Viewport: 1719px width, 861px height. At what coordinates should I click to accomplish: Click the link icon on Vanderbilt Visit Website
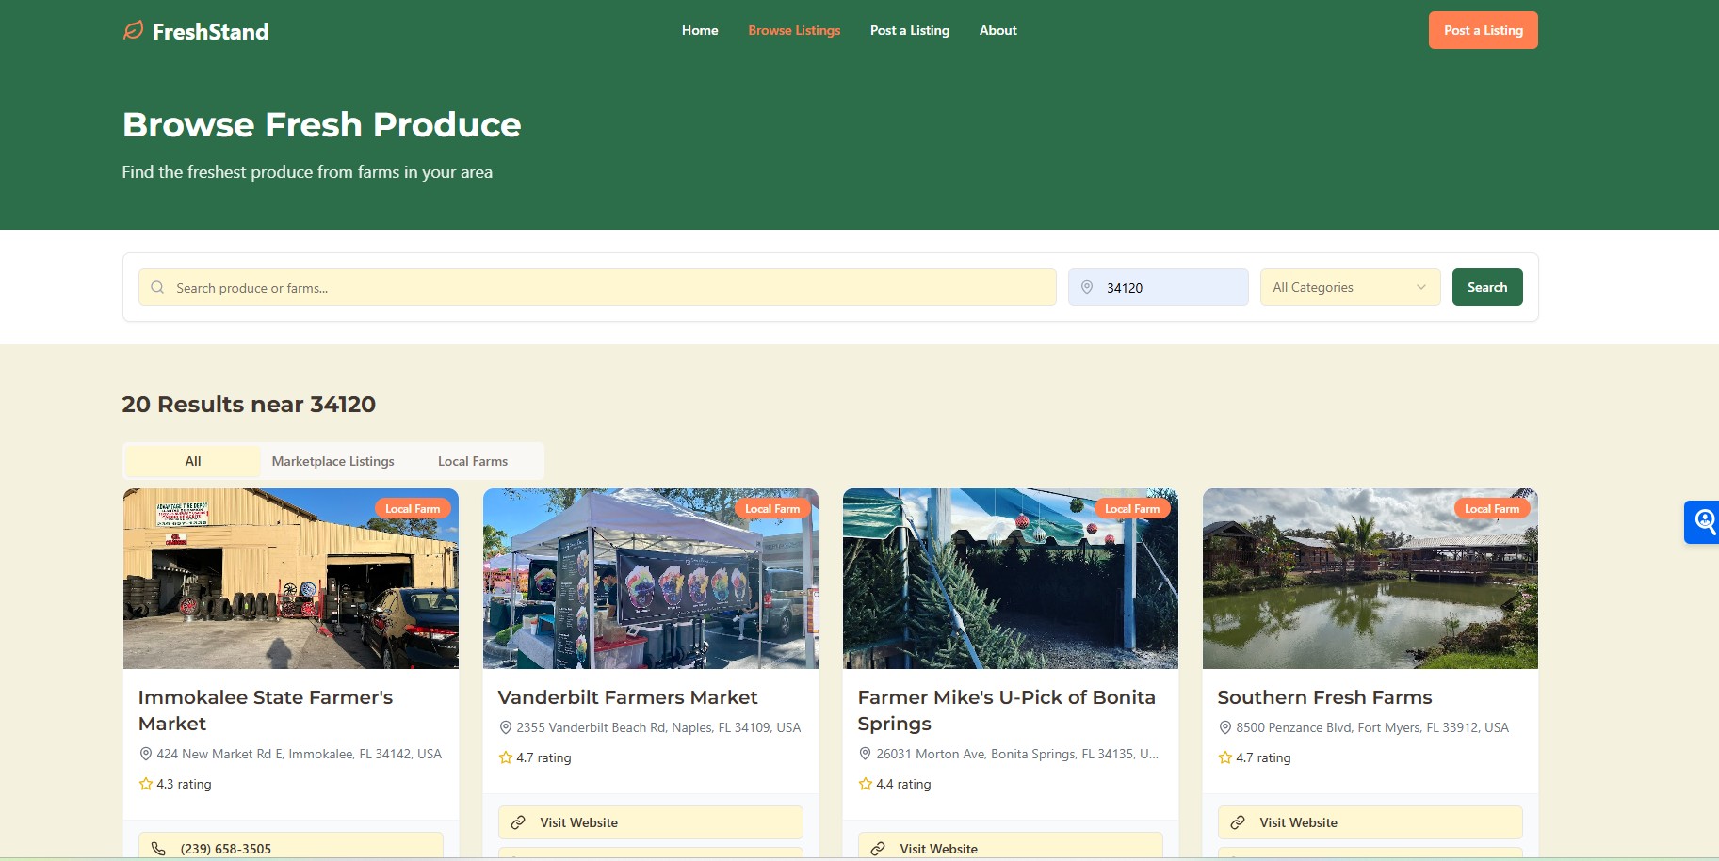pos(518,822)
